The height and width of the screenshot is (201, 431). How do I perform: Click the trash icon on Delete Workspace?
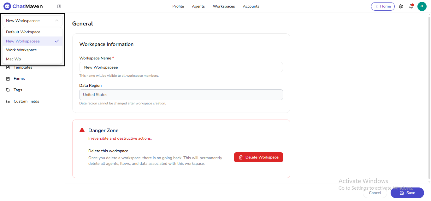click(x=241, y=157)
